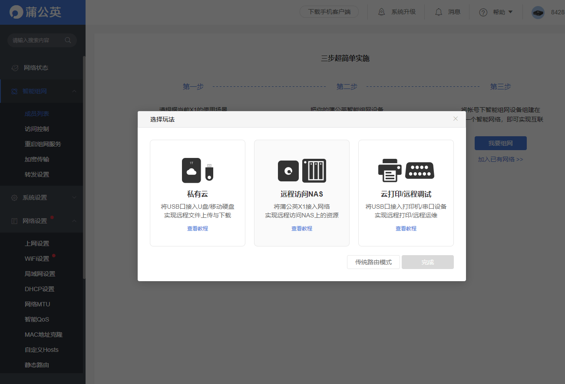Select the 远程访问NAS play mode card
Image resolution: width=565 pixels, height=384 pixels.
click(x=301, y=193)
